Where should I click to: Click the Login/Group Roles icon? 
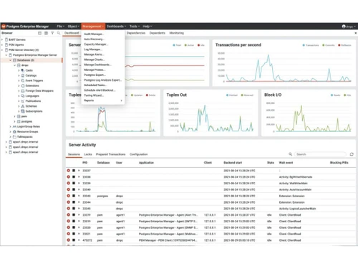[x=14, y=126]
